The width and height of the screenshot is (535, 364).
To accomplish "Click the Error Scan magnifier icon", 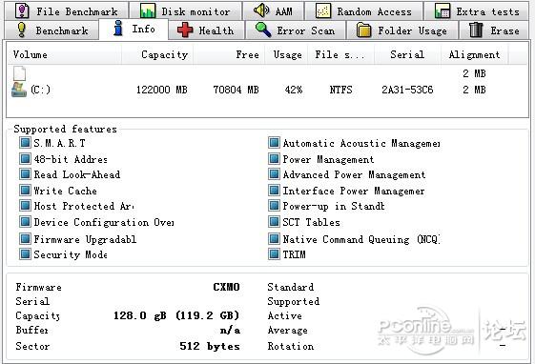I will 263,30.
